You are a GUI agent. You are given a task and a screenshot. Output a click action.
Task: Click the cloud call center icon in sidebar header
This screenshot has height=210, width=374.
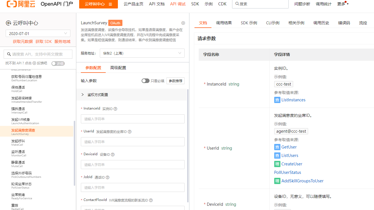[x=8, y=23]
